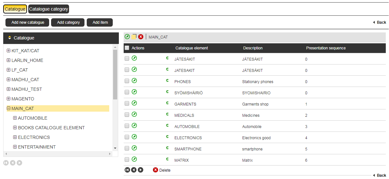The height and width of the screenshot is (179, 389).
Task: Click red Delete icon below the table
Action: pyautogui.click(x=155, y=170)
